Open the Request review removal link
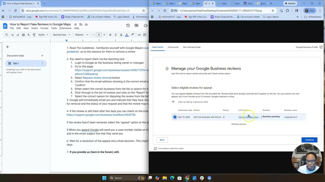The width and height of the screenshot is (325, 182). (x=97, y=78)
